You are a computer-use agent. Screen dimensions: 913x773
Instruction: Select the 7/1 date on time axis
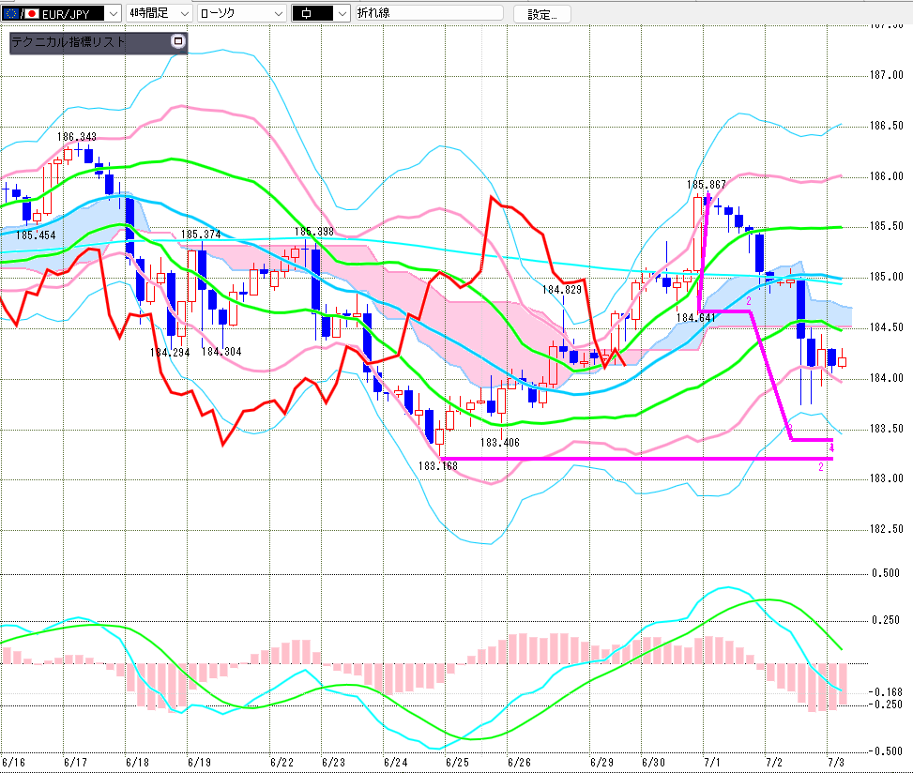click(711, 762)
